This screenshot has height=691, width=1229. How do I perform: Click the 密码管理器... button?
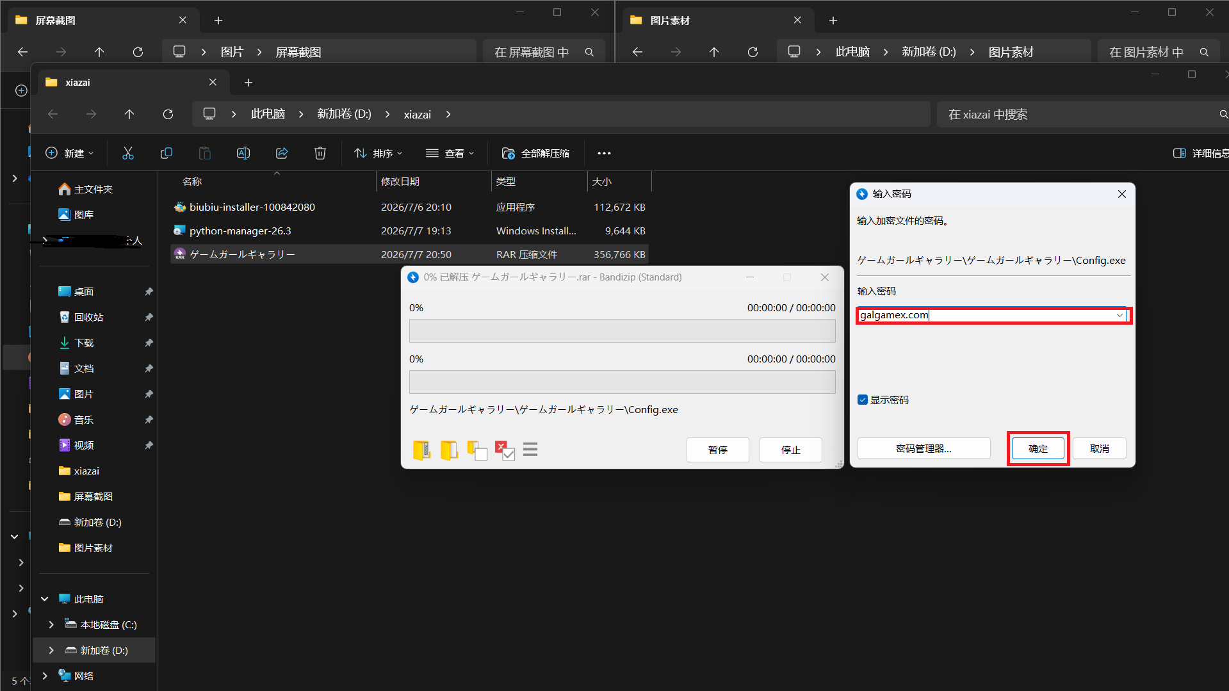pyautogui.click(x=924, y=448)
